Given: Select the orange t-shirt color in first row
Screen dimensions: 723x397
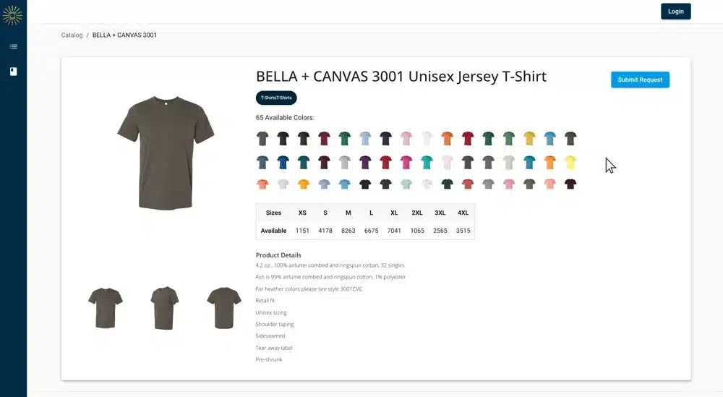Looking at the screenshot, I should [447, 138].
